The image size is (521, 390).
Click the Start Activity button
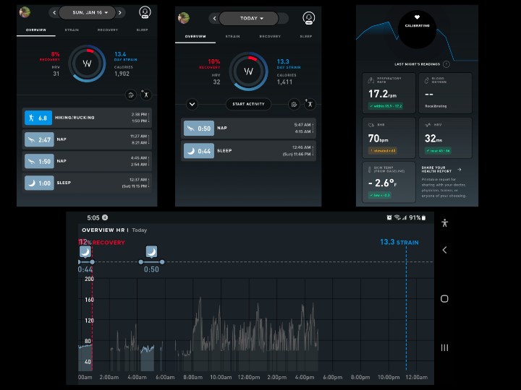click(x=248, y=104)
